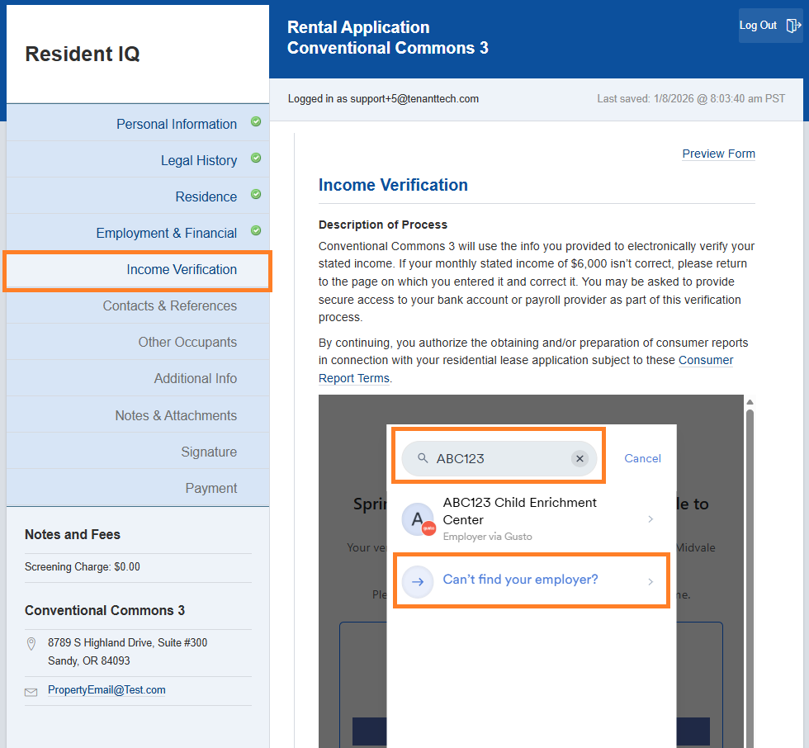Click into the ABC123 employer search field

click(x=499, y=458)
